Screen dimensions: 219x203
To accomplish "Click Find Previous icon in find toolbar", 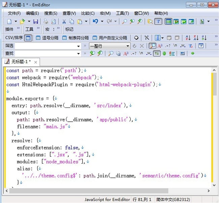I will 92,53.
